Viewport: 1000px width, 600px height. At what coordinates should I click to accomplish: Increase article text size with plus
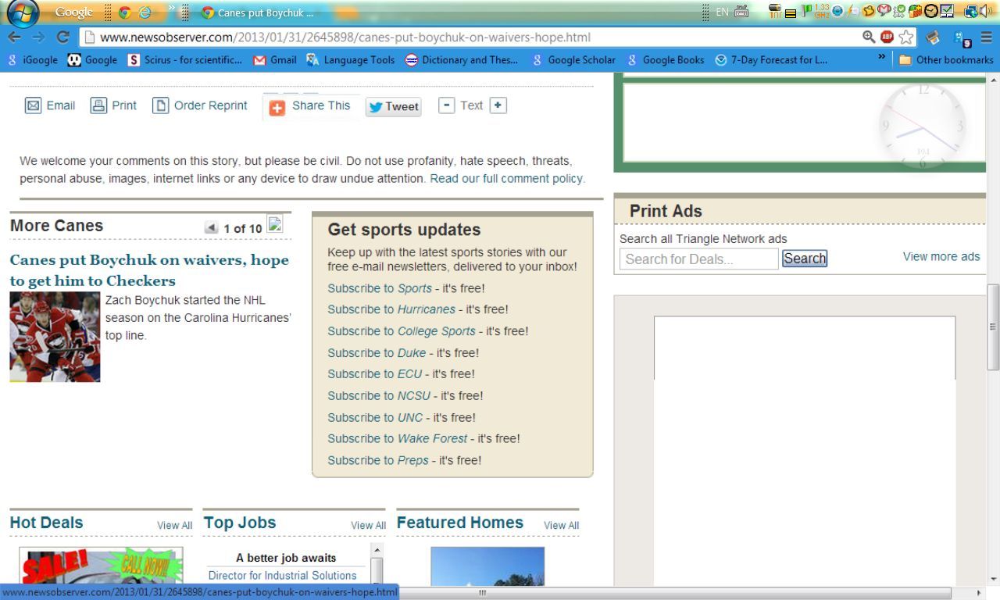[498, 105]
